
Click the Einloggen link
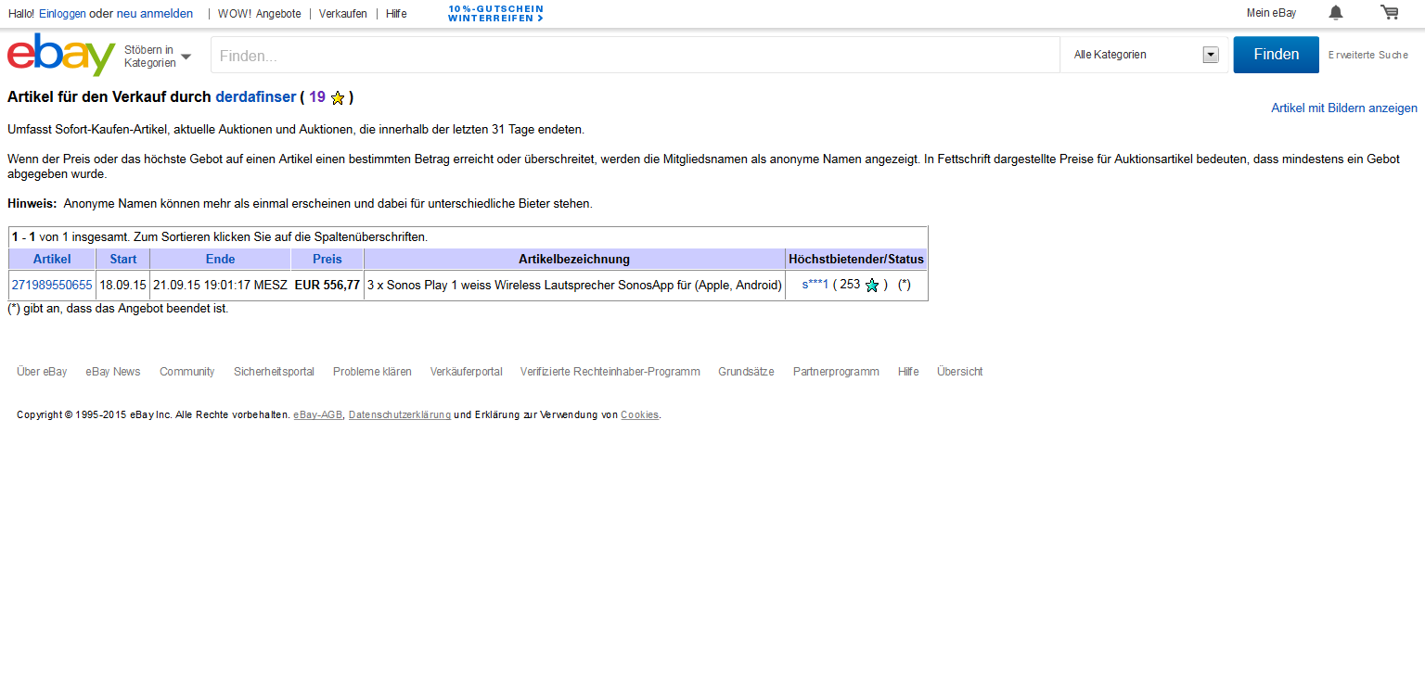tap(62, 13)
